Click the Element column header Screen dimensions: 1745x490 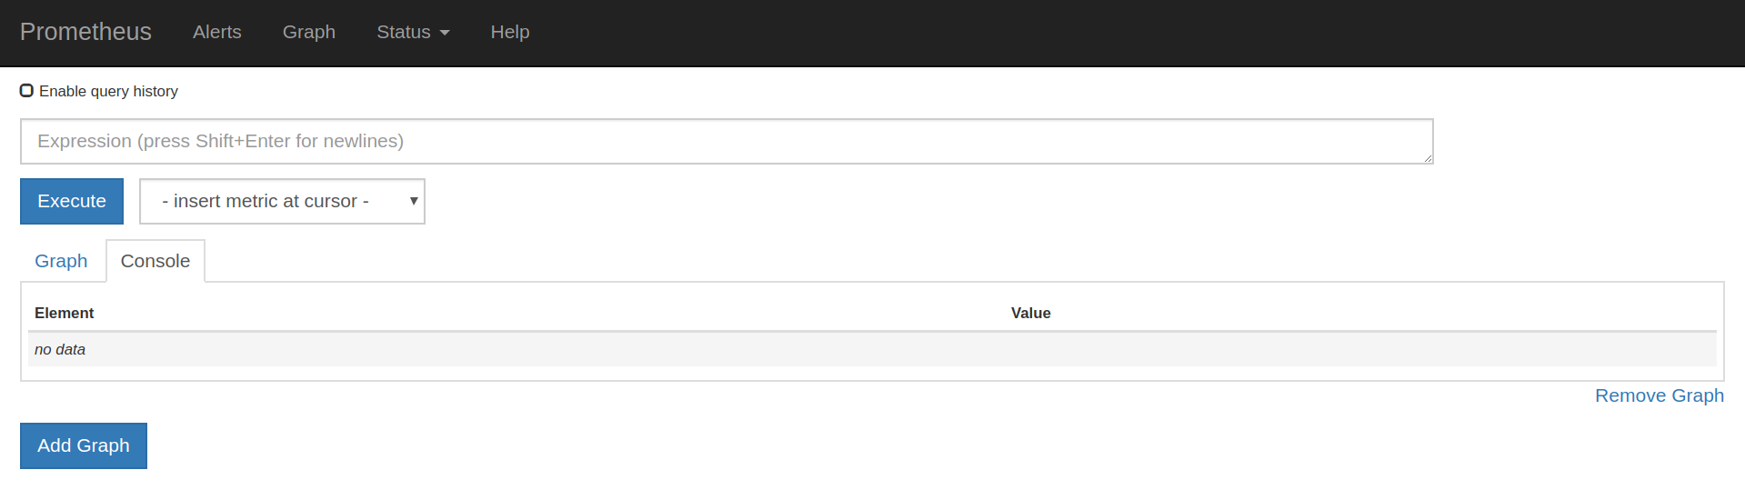(x=65, y=313)
